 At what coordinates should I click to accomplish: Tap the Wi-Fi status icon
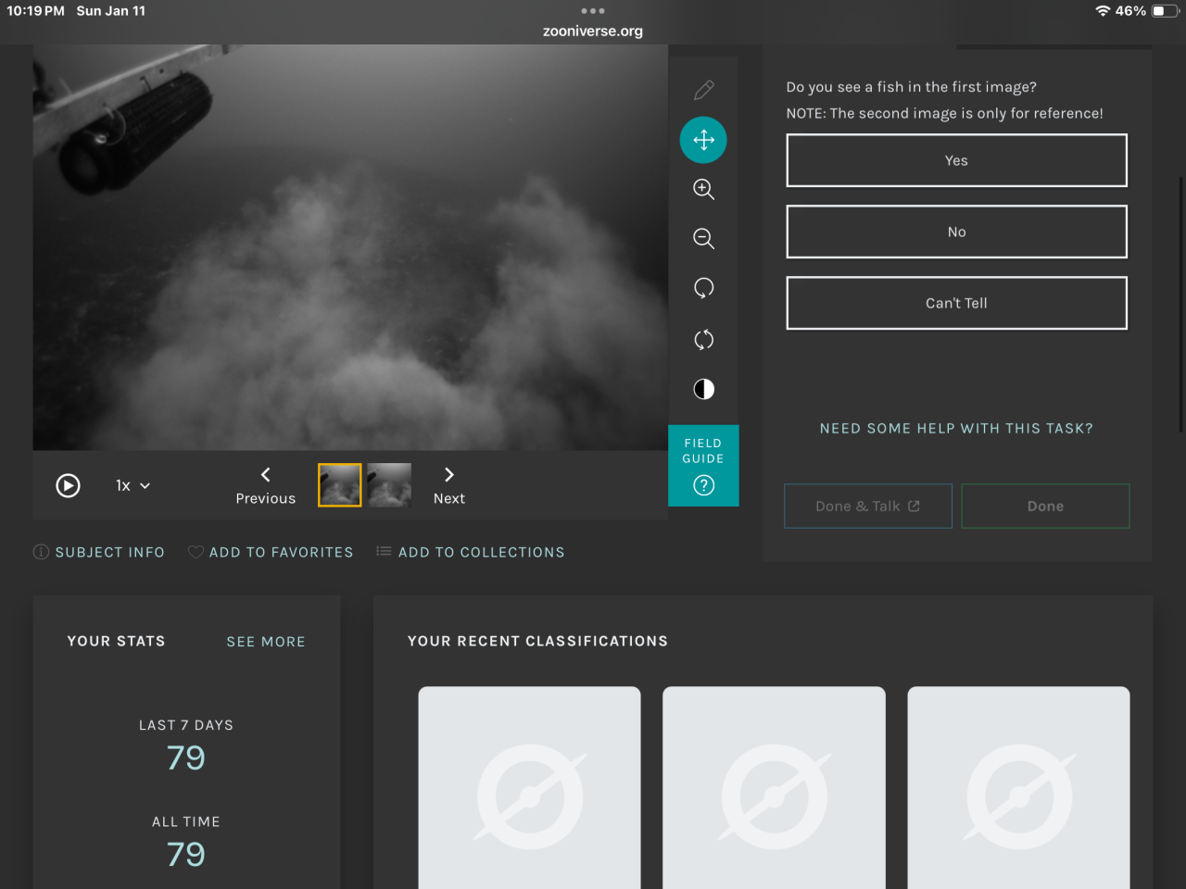pos(1103,11)
